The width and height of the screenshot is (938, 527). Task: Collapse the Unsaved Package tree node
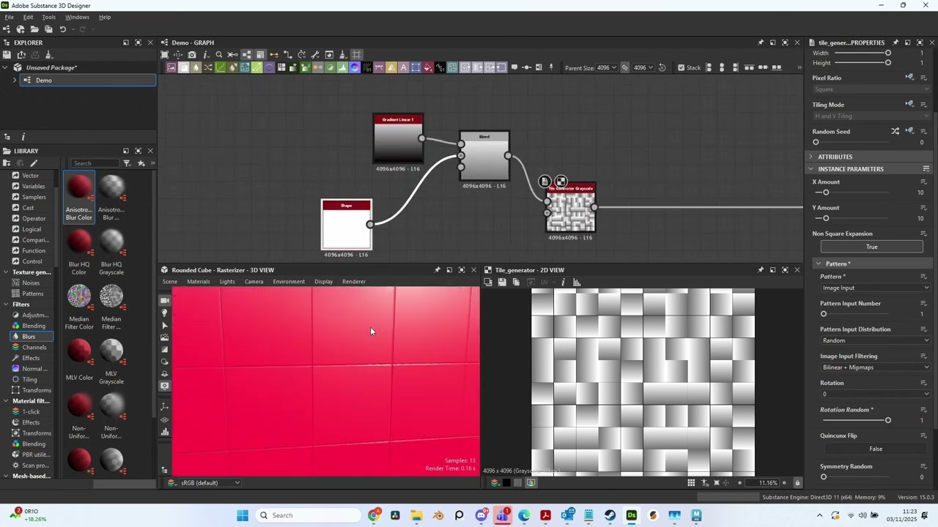[6, 68]
